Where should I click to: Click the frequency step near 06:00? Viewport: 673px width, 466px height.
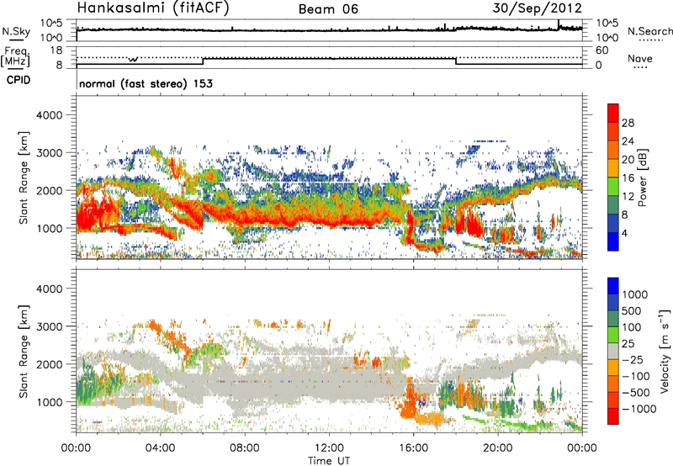pyautogui.click(x=203, y=61)
